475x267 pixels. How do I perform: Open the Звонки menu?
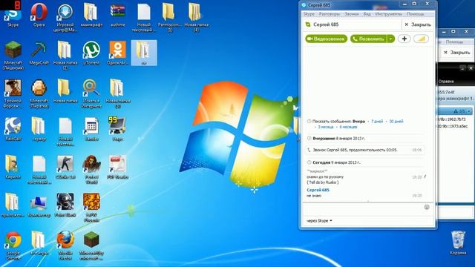pos(351,14)
